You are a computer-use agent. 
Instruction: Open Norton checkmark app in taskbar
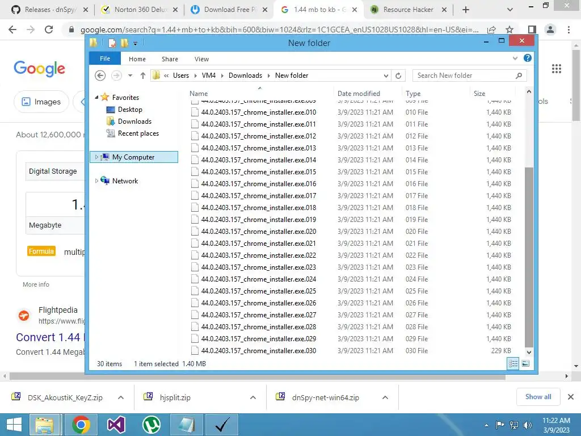(x=222, y=425)
